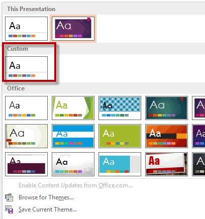Click the Office section header
Image resolution: width=205 pixels, height=219 pixels.
pyautogui.click(x=16, y=88)
